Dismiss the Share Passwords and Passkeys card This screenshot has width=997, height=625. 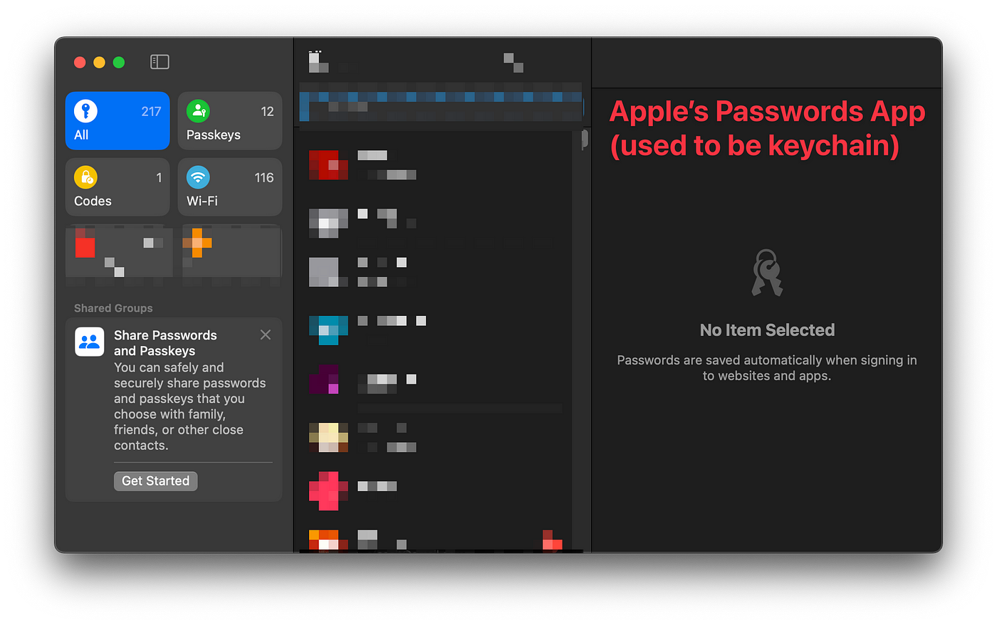(266, 335)
